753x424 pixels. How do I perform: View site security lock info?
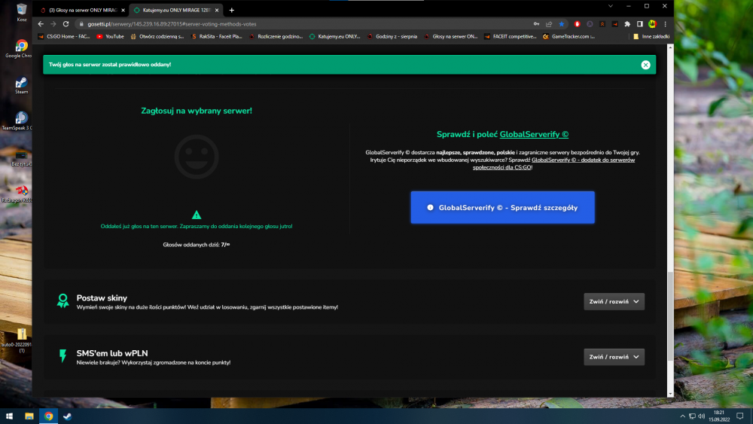pos(81,24)
